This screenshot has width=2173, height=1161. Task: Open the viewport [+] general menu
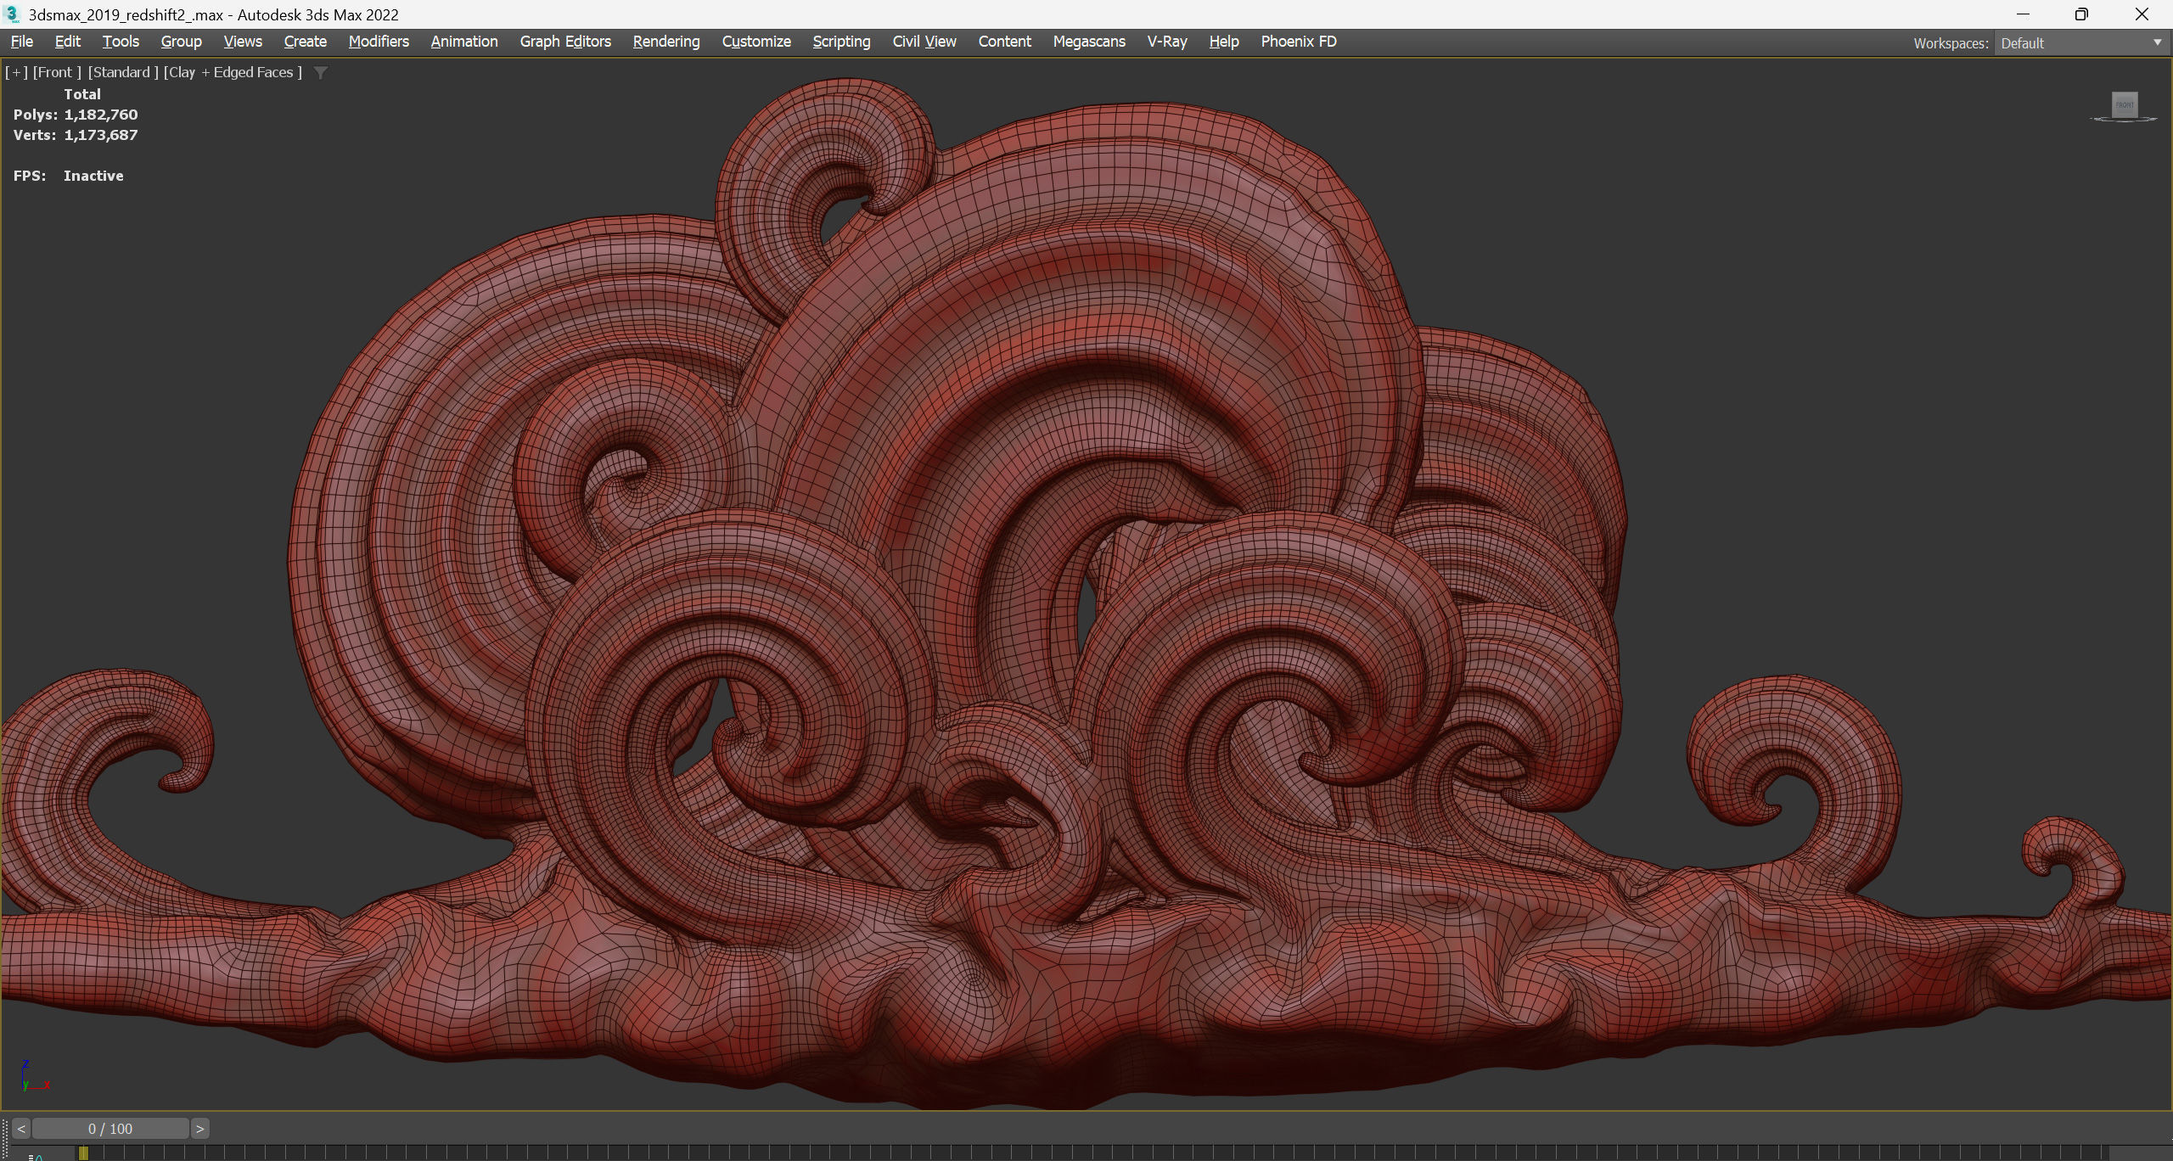click(16, 73)
